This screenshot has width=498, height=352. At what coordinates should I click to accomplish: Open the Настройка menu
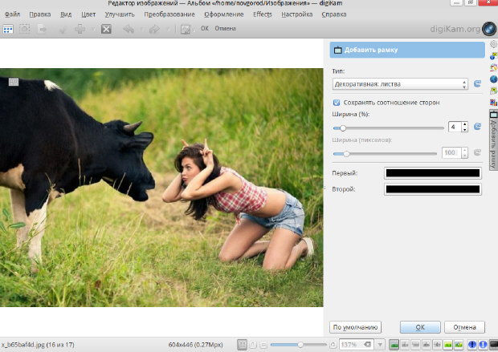coord(297,14)
